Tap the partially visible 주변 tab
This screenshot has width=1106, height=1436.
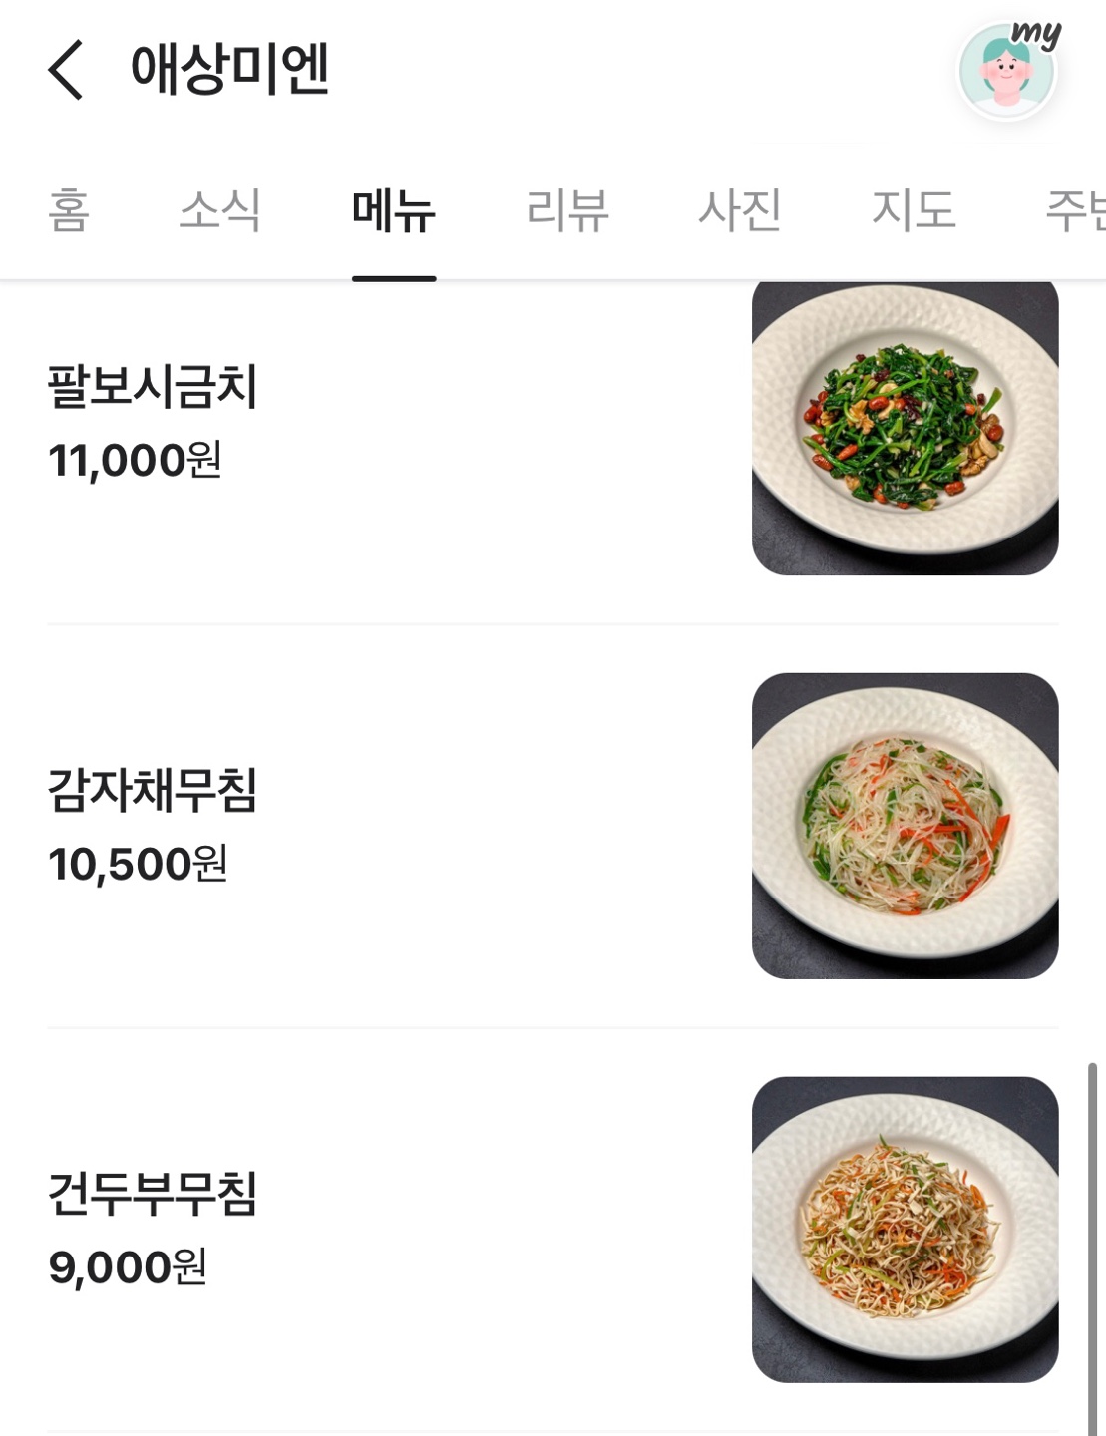point(1074,210)
